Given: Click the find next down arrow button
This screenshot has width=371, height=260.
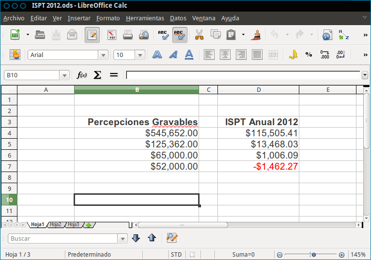Looking at the screenshot, I should 136,238.
